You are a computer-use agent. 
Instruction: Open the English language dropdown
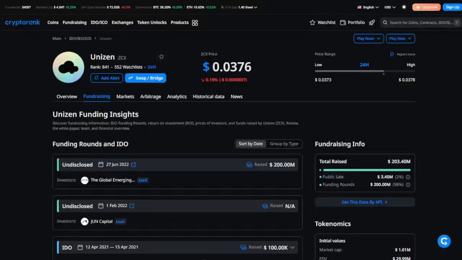(x=368, y=7)
